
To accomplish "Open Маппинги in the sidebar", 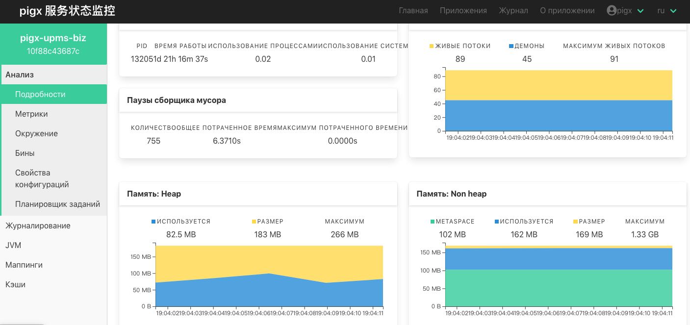I will pyautogui.click(x=53, y=265).
